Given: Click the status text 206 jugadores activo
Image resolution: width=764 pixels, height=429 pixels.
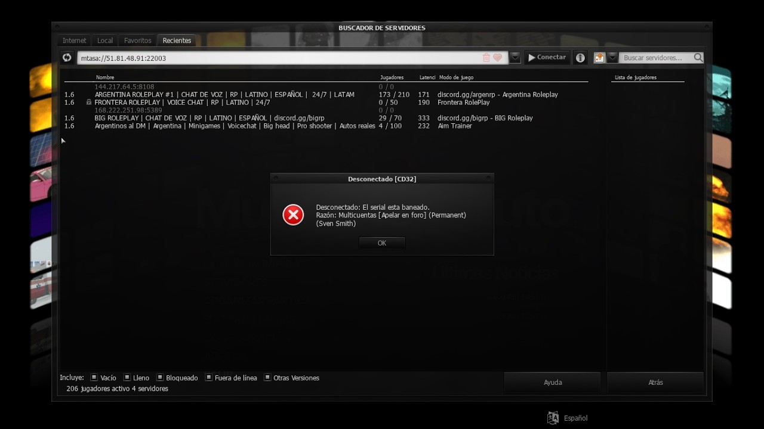Looking at the screenshot, I should coord(117,388).
